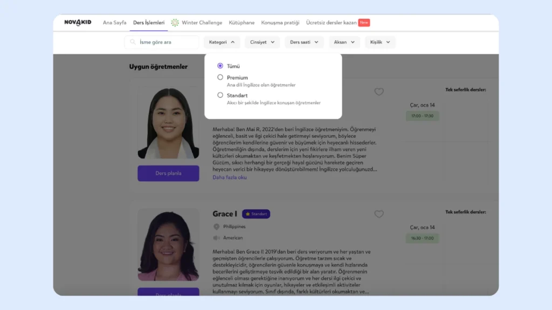Select the Premium category radio button

pos(220,77)
